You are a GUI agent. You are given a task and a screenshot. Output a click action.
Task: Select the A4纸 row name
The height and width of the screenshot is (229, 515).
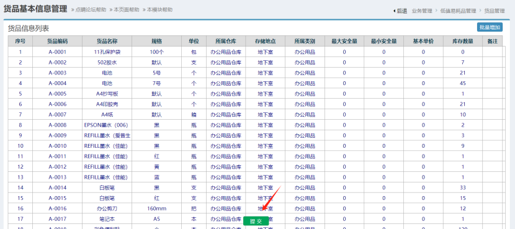107,115
